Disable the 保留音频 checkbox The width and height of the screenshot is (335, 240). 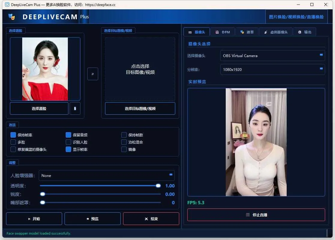(68, 135)
